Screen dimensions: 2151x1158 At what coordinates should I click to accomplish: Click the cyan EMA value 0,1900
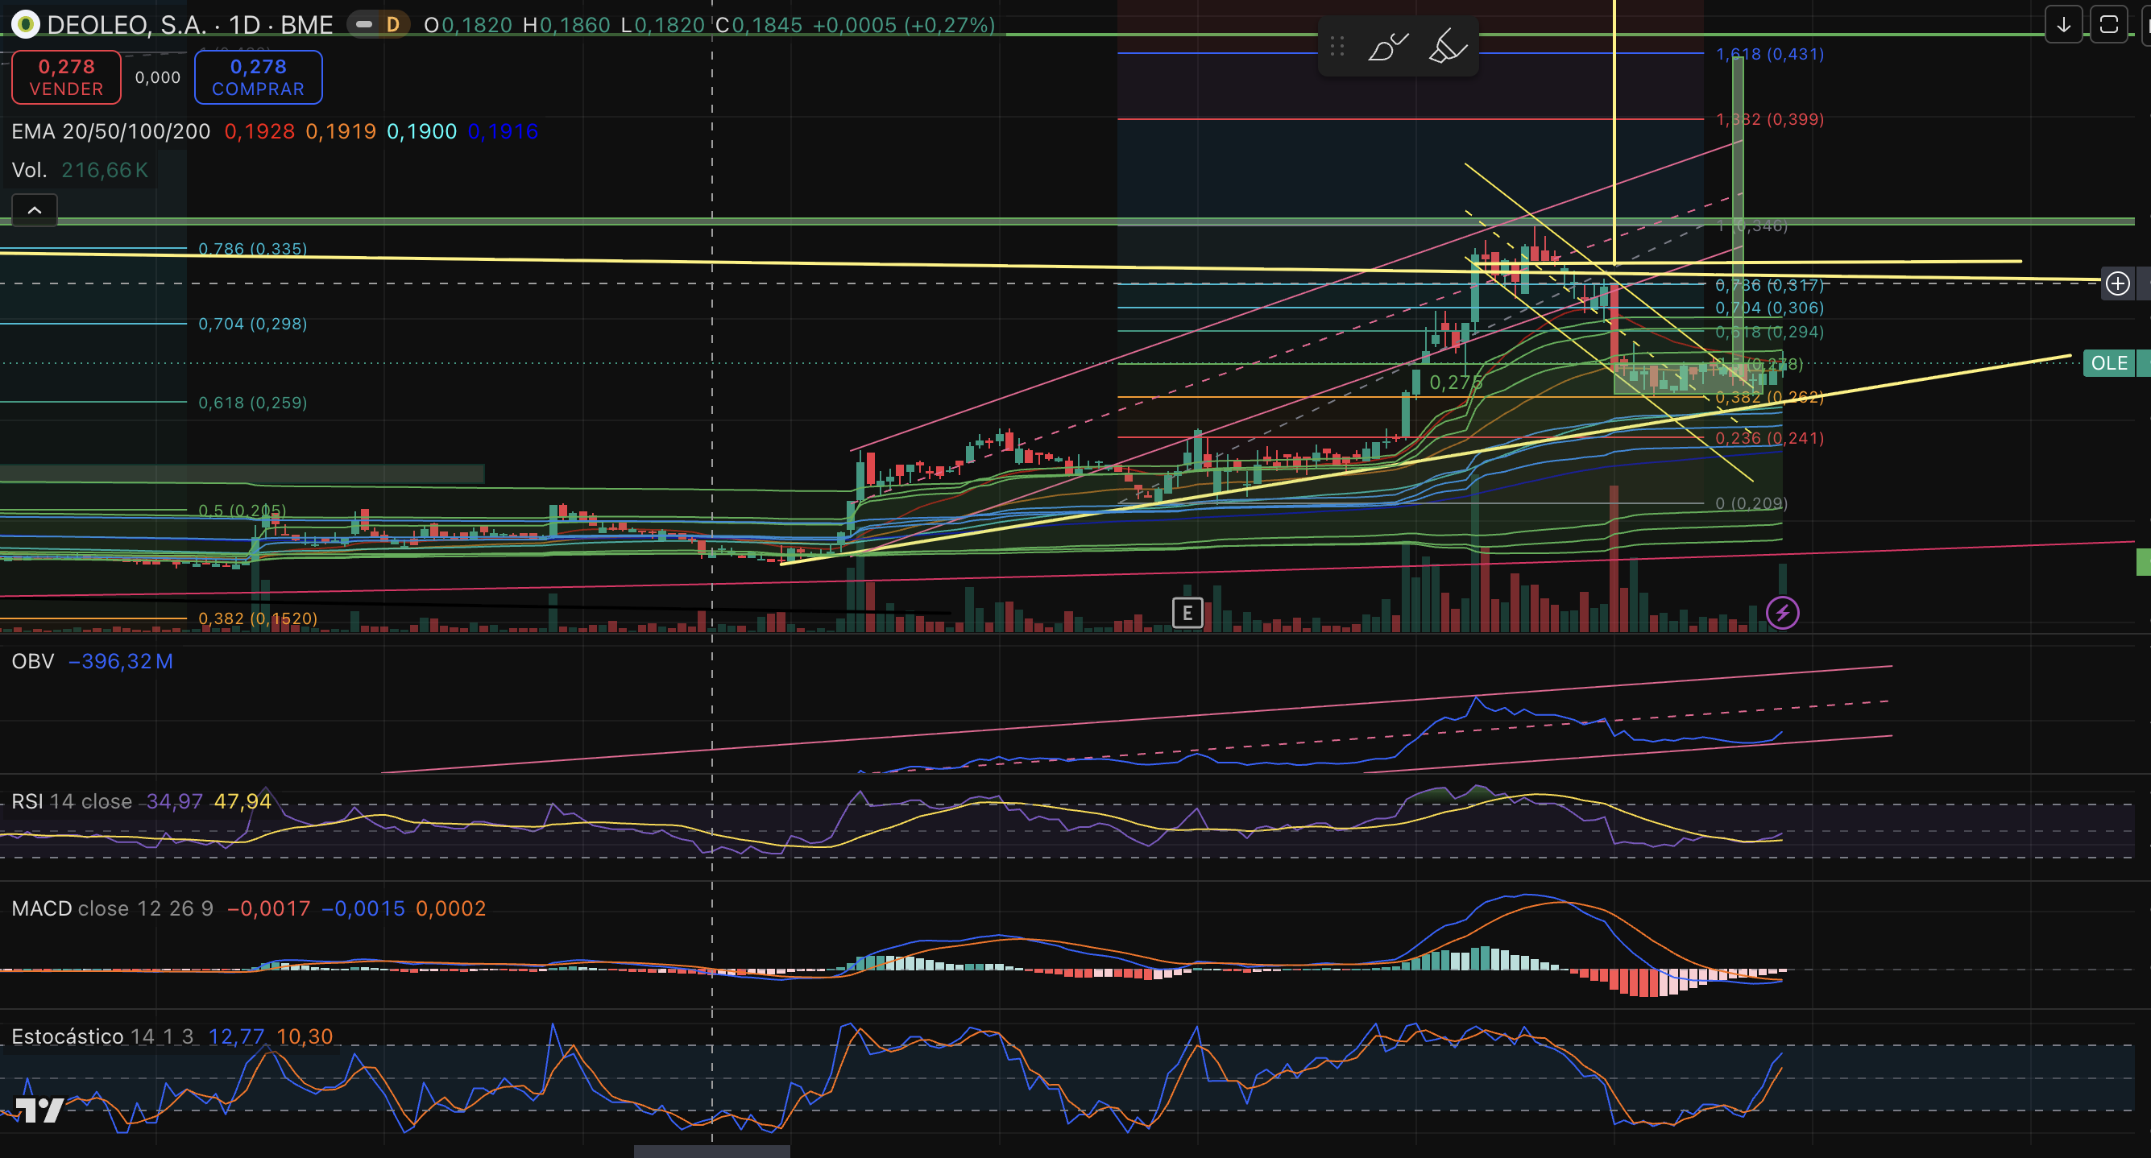(421, 132)
